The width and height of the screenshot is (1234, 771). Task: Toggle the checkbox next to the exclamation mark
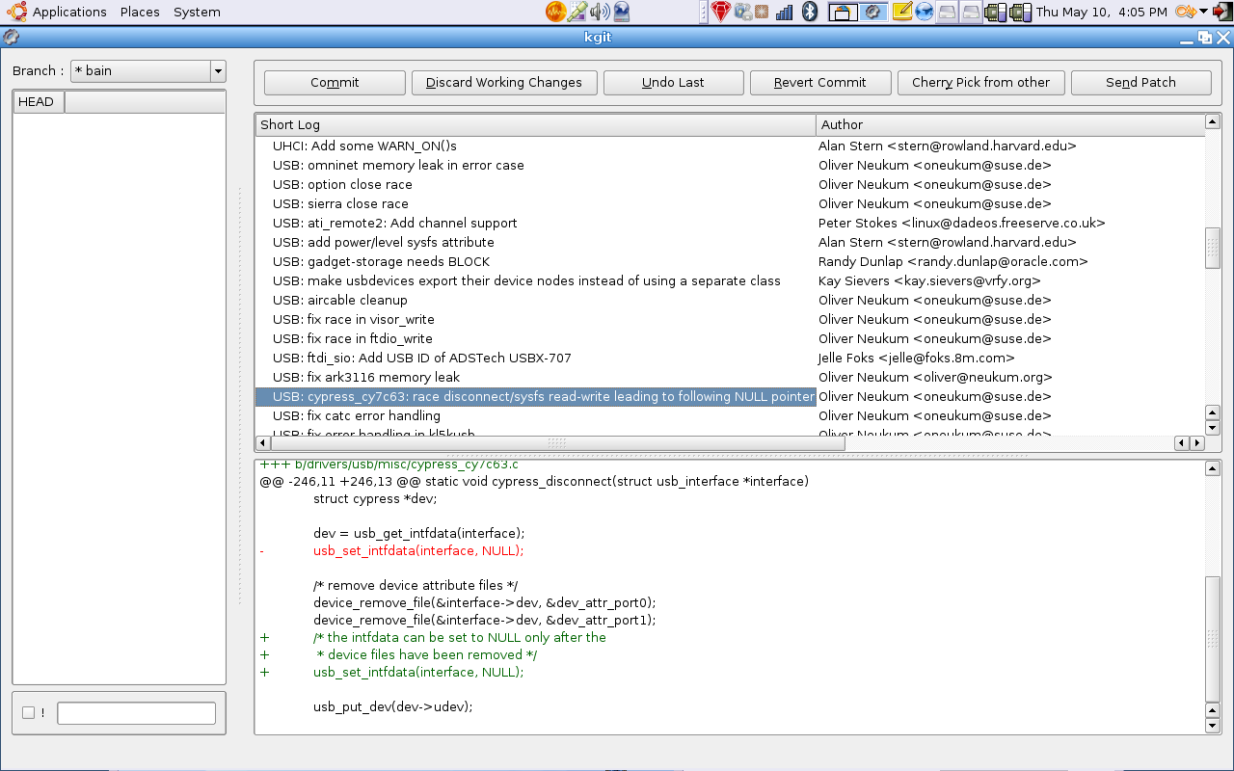click(x=28, y=713)
